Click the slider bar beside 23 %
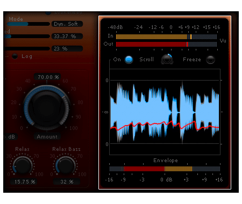 [x=27, y=48]
